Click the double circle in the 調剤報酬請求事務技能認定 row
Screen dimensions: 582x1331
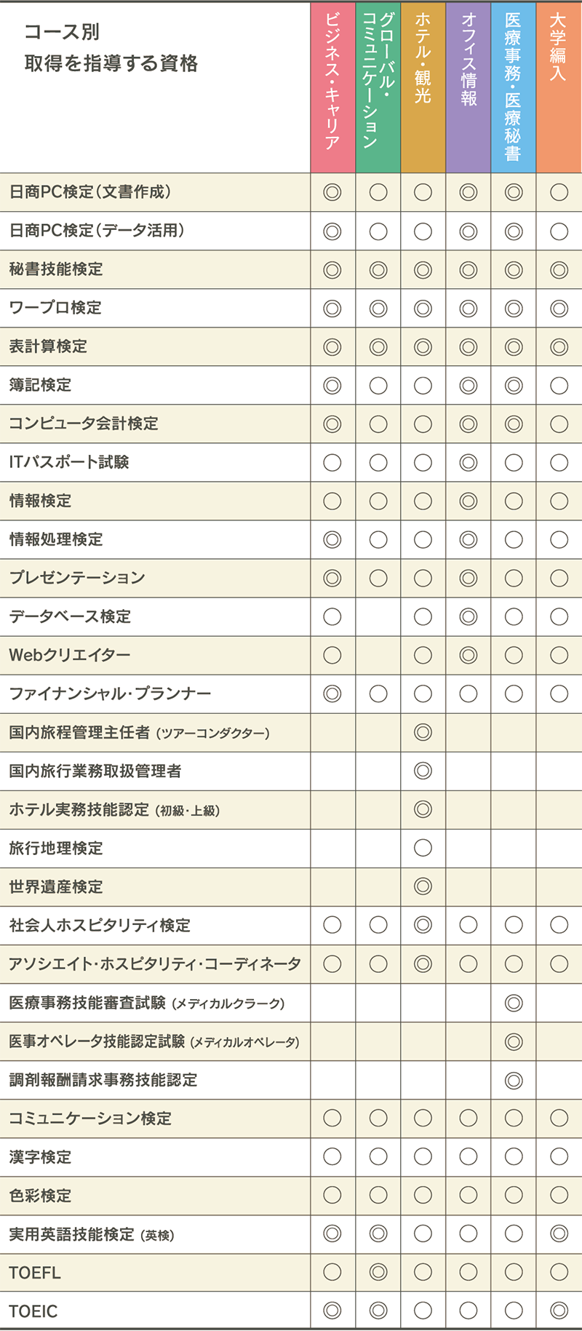pos(514,1080)
